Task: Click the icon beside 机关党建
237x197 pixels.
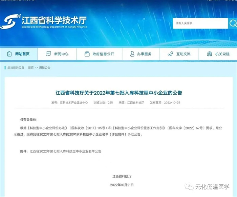Action: point(209,54)
